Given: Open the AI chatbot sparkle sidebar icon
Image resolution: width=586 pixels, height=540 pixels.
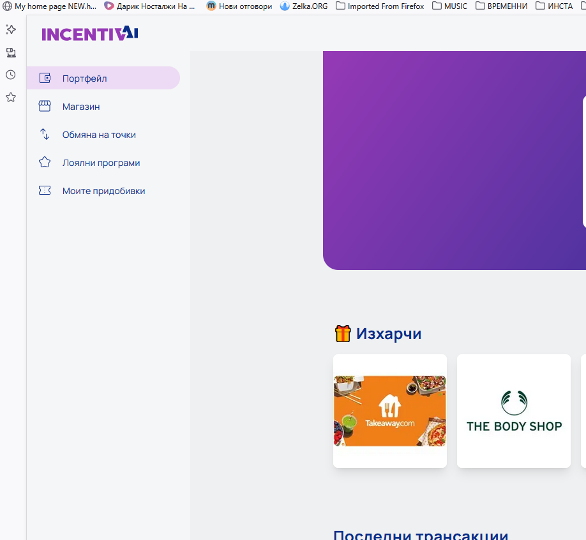Looking at the screenshot, I should pyautogui.click(x=11, y=29).
